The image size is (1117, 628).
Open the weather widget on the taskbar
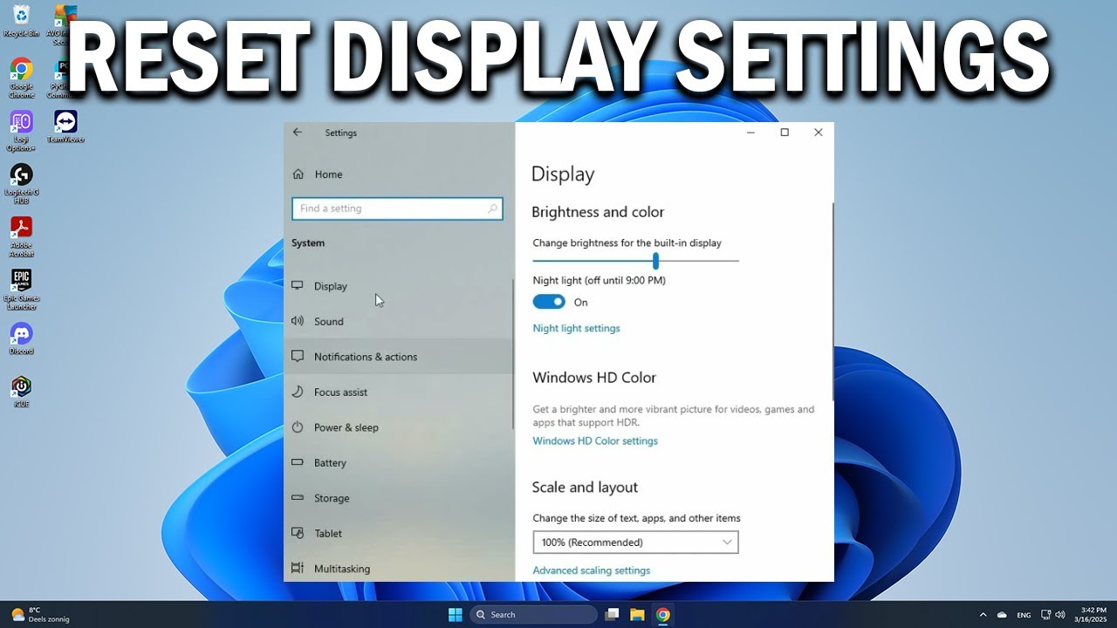40,615
